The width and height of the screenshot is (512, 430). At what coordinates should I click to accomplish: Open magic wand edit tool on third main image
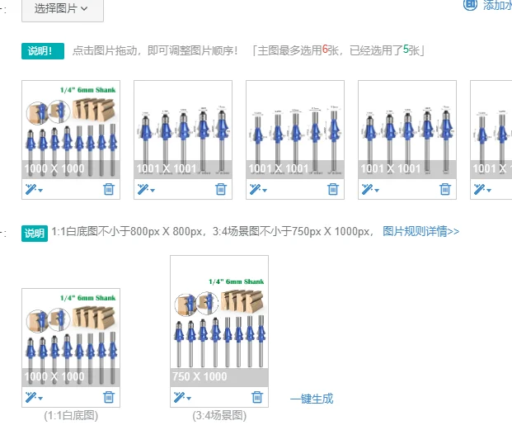click(x=258, y=189)
